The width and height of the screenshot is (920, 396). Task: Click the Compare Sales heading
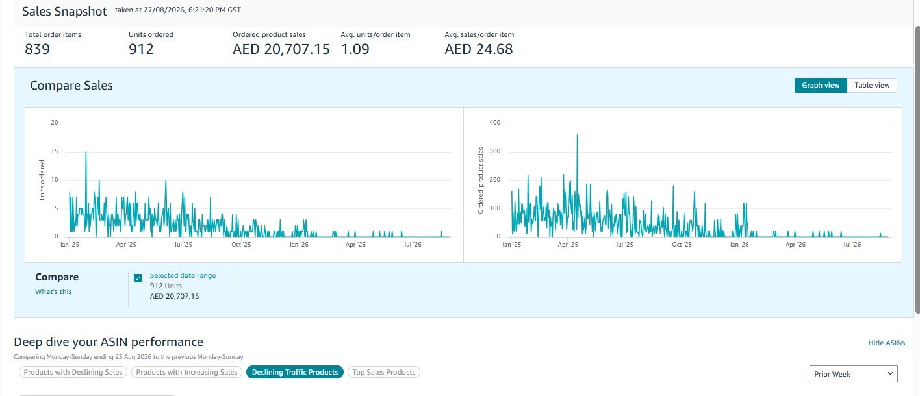click(x=71, y=86)
